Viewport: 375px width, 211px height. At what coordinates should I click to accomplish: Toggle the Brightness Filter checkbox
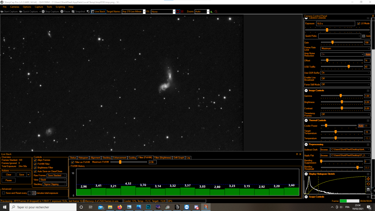coord(35,168)
